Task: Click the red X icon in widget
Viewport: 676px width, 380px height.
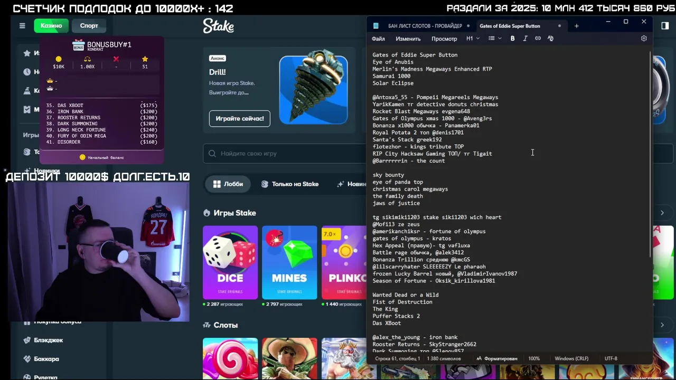Action: [x=116, y=59]
